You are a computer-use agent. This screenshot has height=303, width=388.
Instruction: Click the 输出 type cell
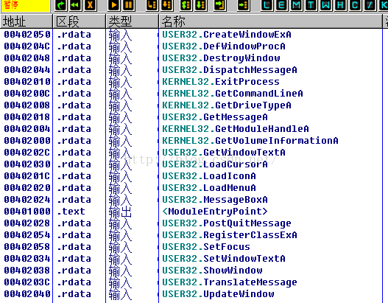click(120, 212)
